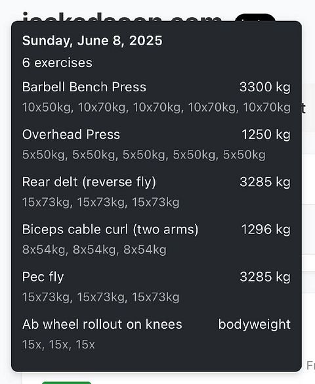Image resolution: width=315 pixels, height=384 pixels.
Task: Open the Overhead Press exercise entry
Action: (x=71, y=134)
